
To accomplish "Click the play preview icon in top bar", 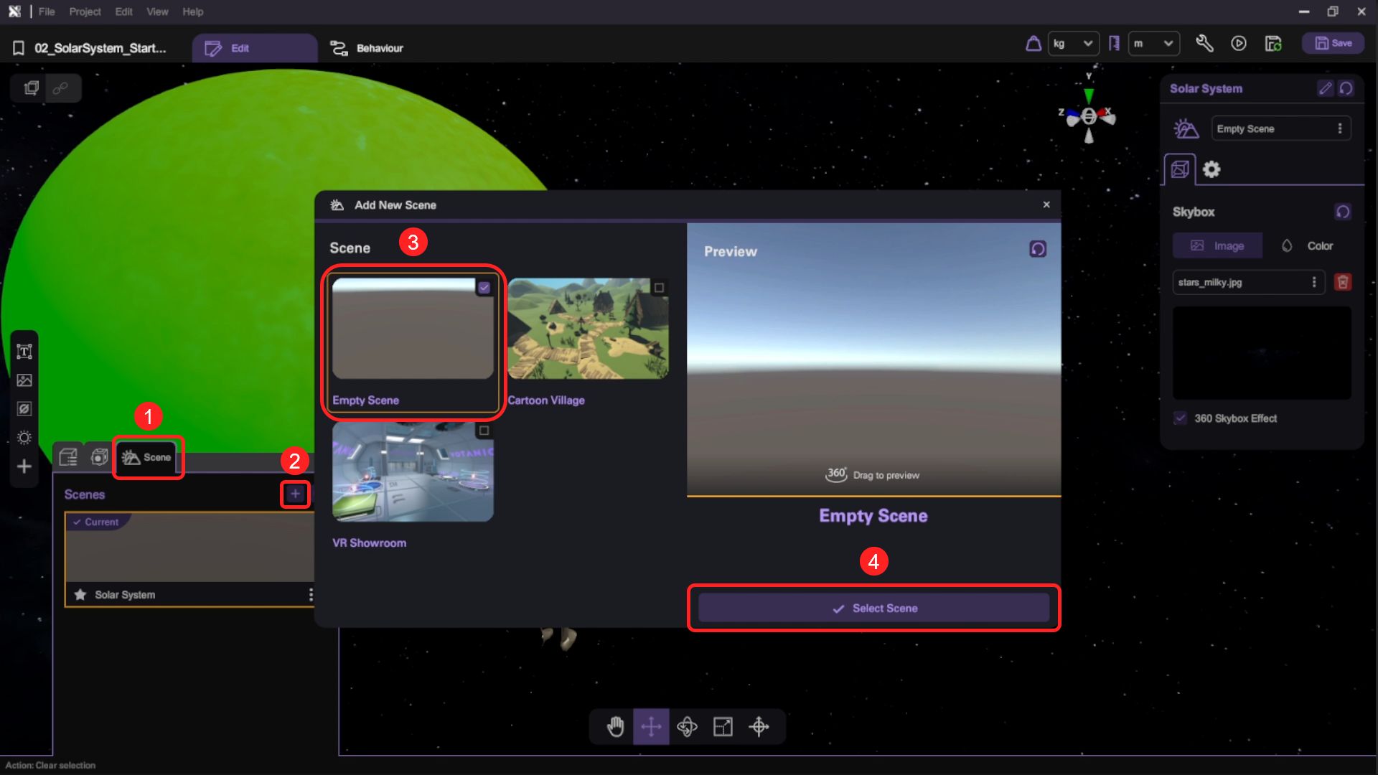I will (x=1239, y=44).
